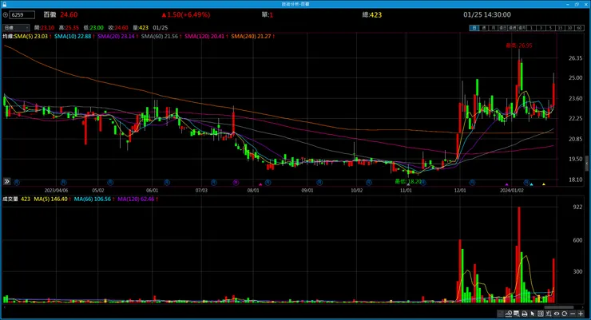Click the double-arrow expand icon at chart left
591x320 pixels.
click(6, 181)
